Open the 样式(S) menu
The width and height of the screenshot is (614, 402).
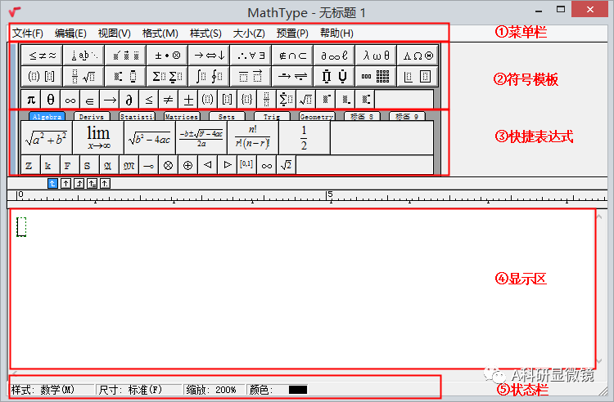[205, 33]
